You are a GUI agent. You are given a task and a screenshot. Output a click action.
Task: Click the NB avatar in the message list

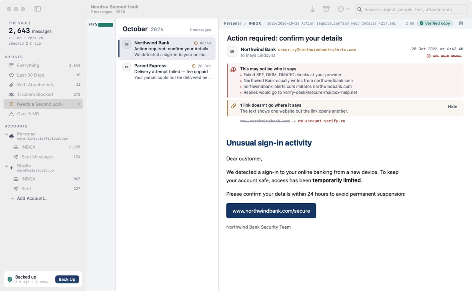[x=127, y=44]
